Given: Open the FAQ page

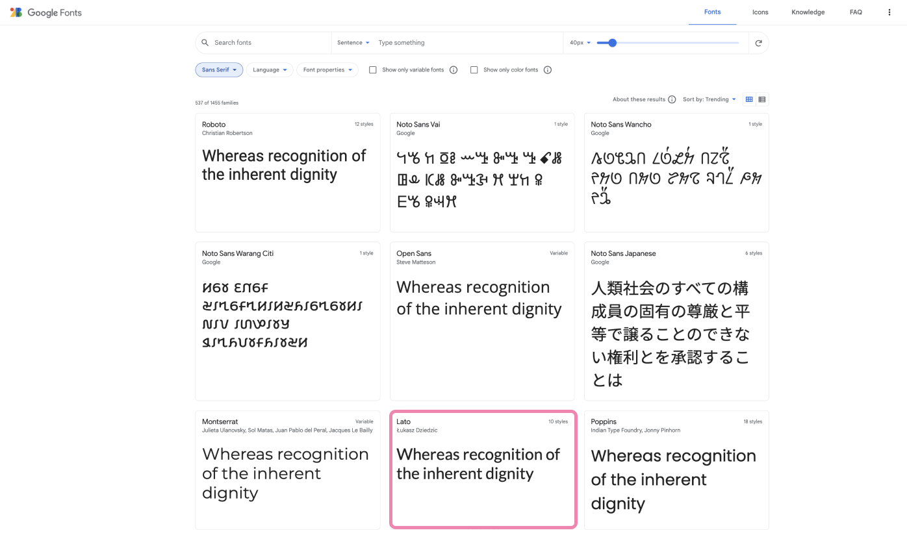Looking at the screenshot, I should [856, 12].
